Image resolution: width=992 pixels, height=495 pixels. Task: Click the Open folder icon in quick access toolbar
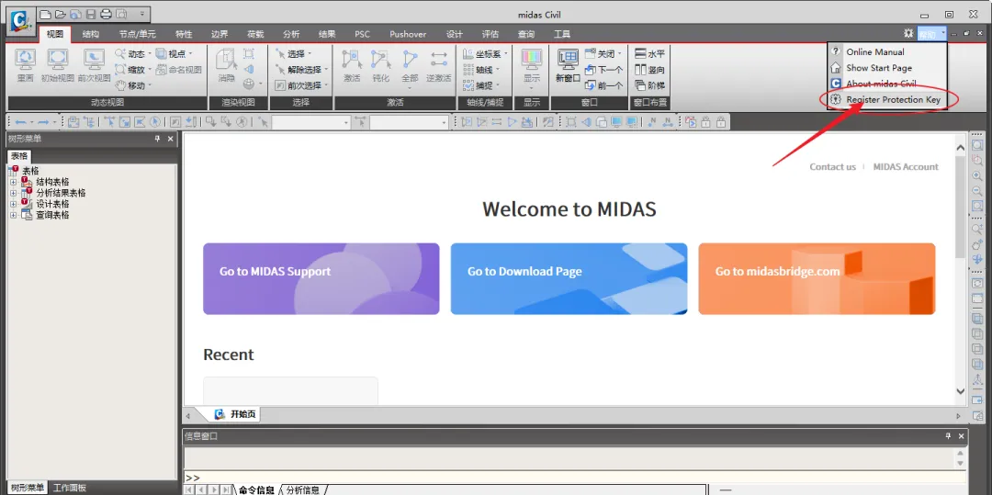pyautogui.click(x=60, y=14)
